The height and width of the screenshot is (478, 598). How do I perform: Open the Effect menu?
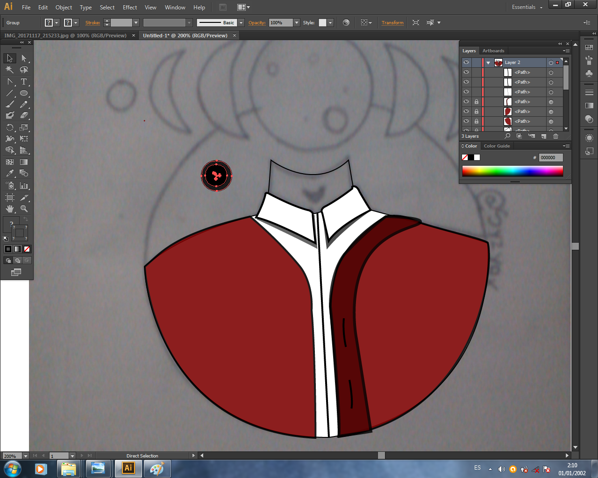coord(130,7)
